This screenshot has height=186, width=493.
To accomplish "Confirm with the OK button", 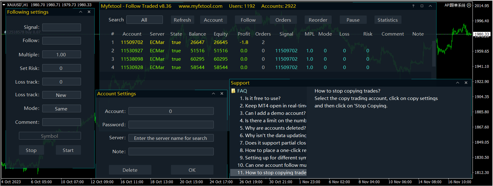I will click(192, 170).
